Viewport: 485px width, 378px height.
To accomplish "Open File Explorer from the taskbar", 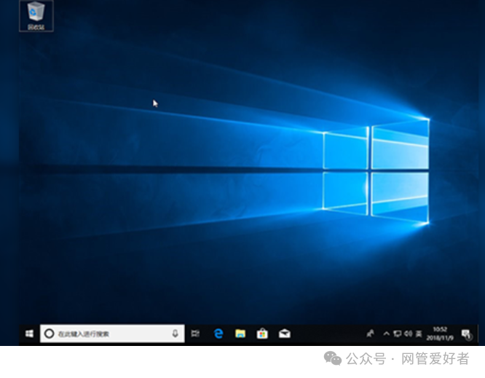I will pos(240,334).
